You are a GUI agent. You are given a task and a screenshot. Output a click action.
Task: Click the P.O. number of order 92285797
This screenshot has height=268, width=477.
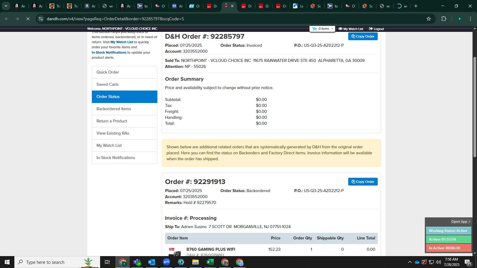pyautogui.click(x=324, y=45)
